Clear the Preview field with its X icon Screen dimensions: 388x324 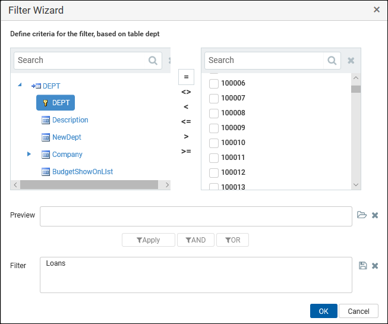pos(375,215)
